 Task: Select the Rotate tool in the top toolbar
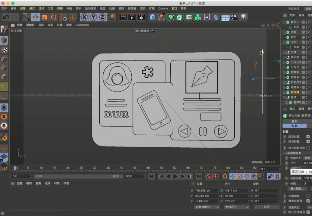tap(54, 17)
